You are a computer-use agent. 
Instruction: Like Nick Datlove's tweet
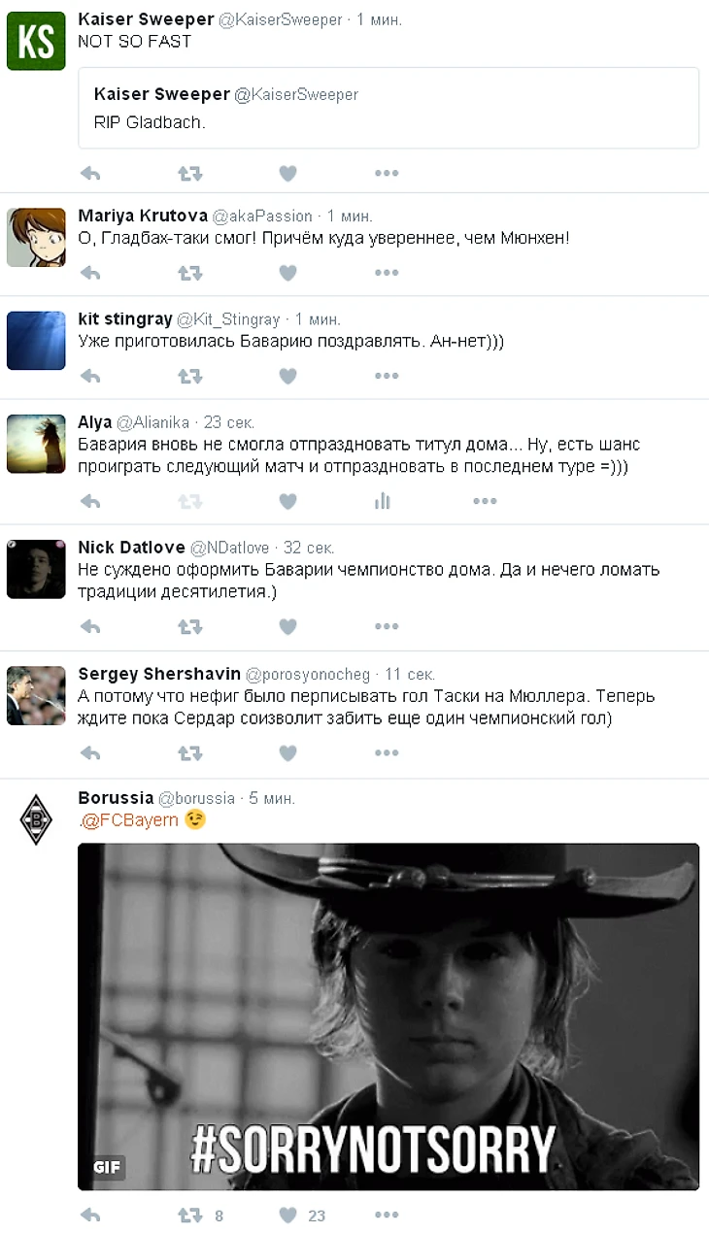(287, 627)
